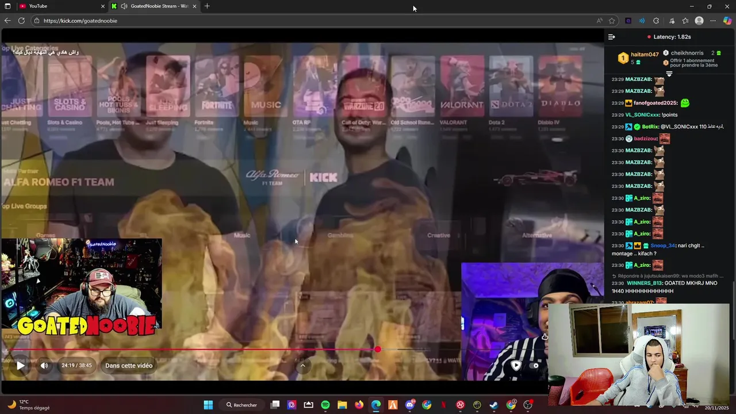736x414 pixels.
Task: Open Task View from the taskbar
Action: [x=275, y=405]
